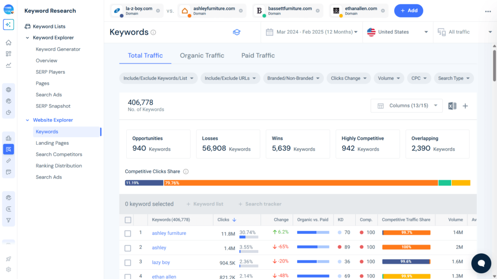Open the Columns (13/15) dropdown
Viewport: 497px width, 279px height.
pyautogui.click(x=406, y=106)
